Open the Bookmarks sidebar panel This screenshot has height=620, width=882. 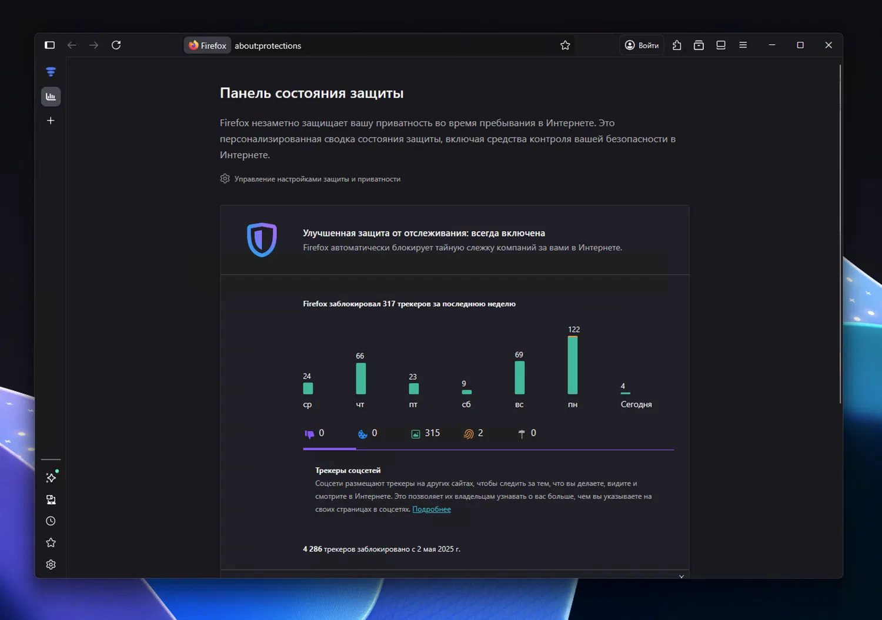(51, 543)
